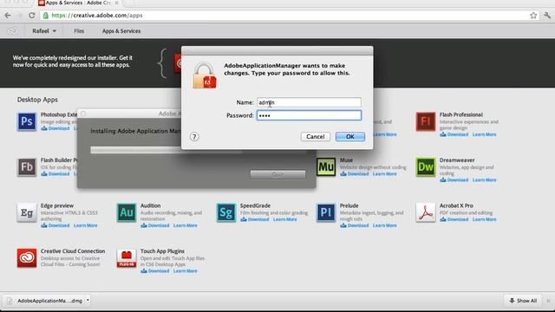The width and height of the screenshot is (555, 312).
Task: Cancel the password dialog
Action: [x=316, y=137]
